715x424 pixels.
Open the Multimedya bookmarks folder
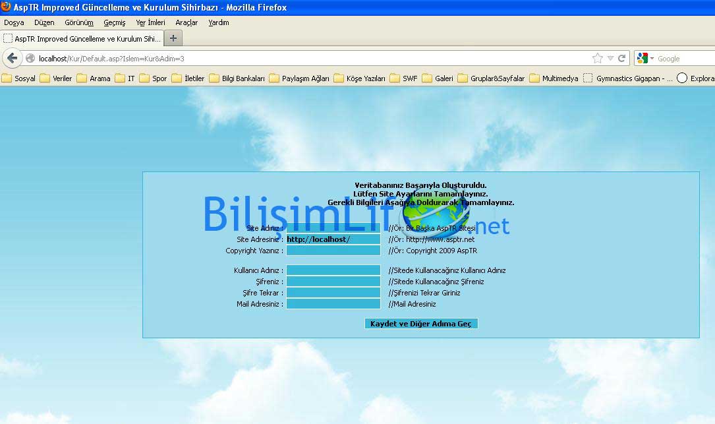(554, 78)
